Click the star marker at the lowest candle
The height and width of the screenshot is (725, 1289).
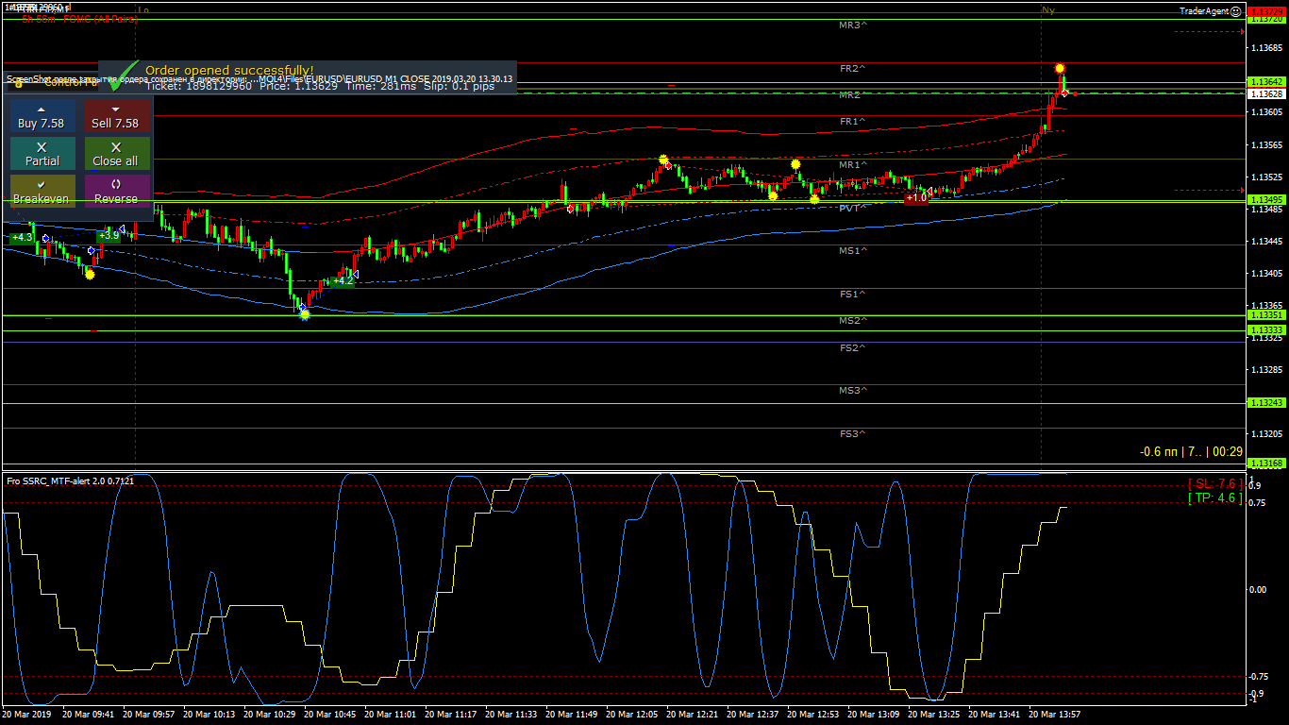[x=304, y=314]
